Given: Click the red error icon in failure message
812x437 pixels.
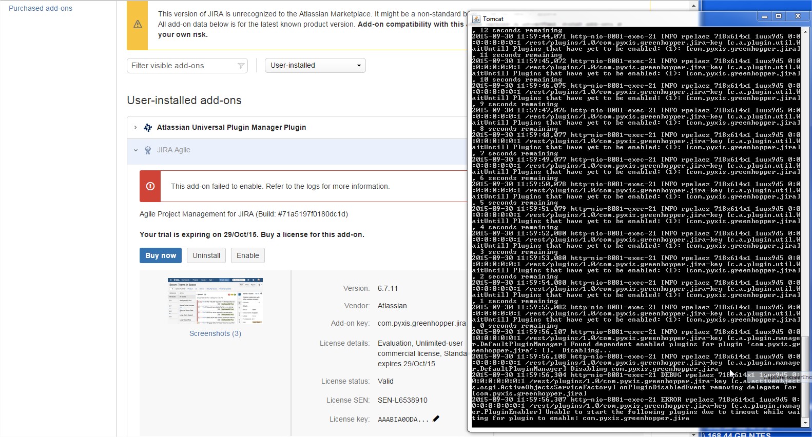Looking at the screenshot, I should (x=150, y=186).
